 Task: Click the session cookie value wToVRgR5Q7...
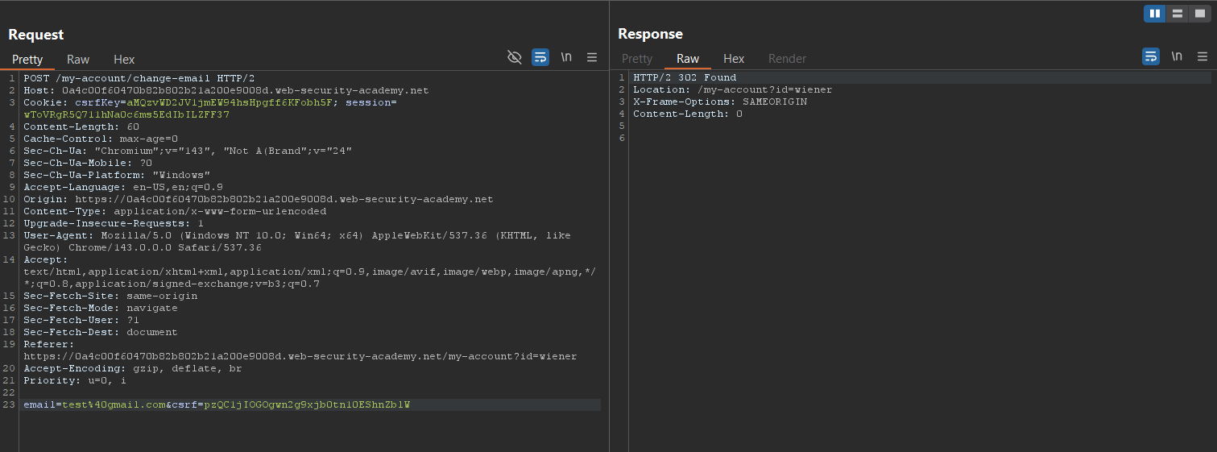(126, 114)
